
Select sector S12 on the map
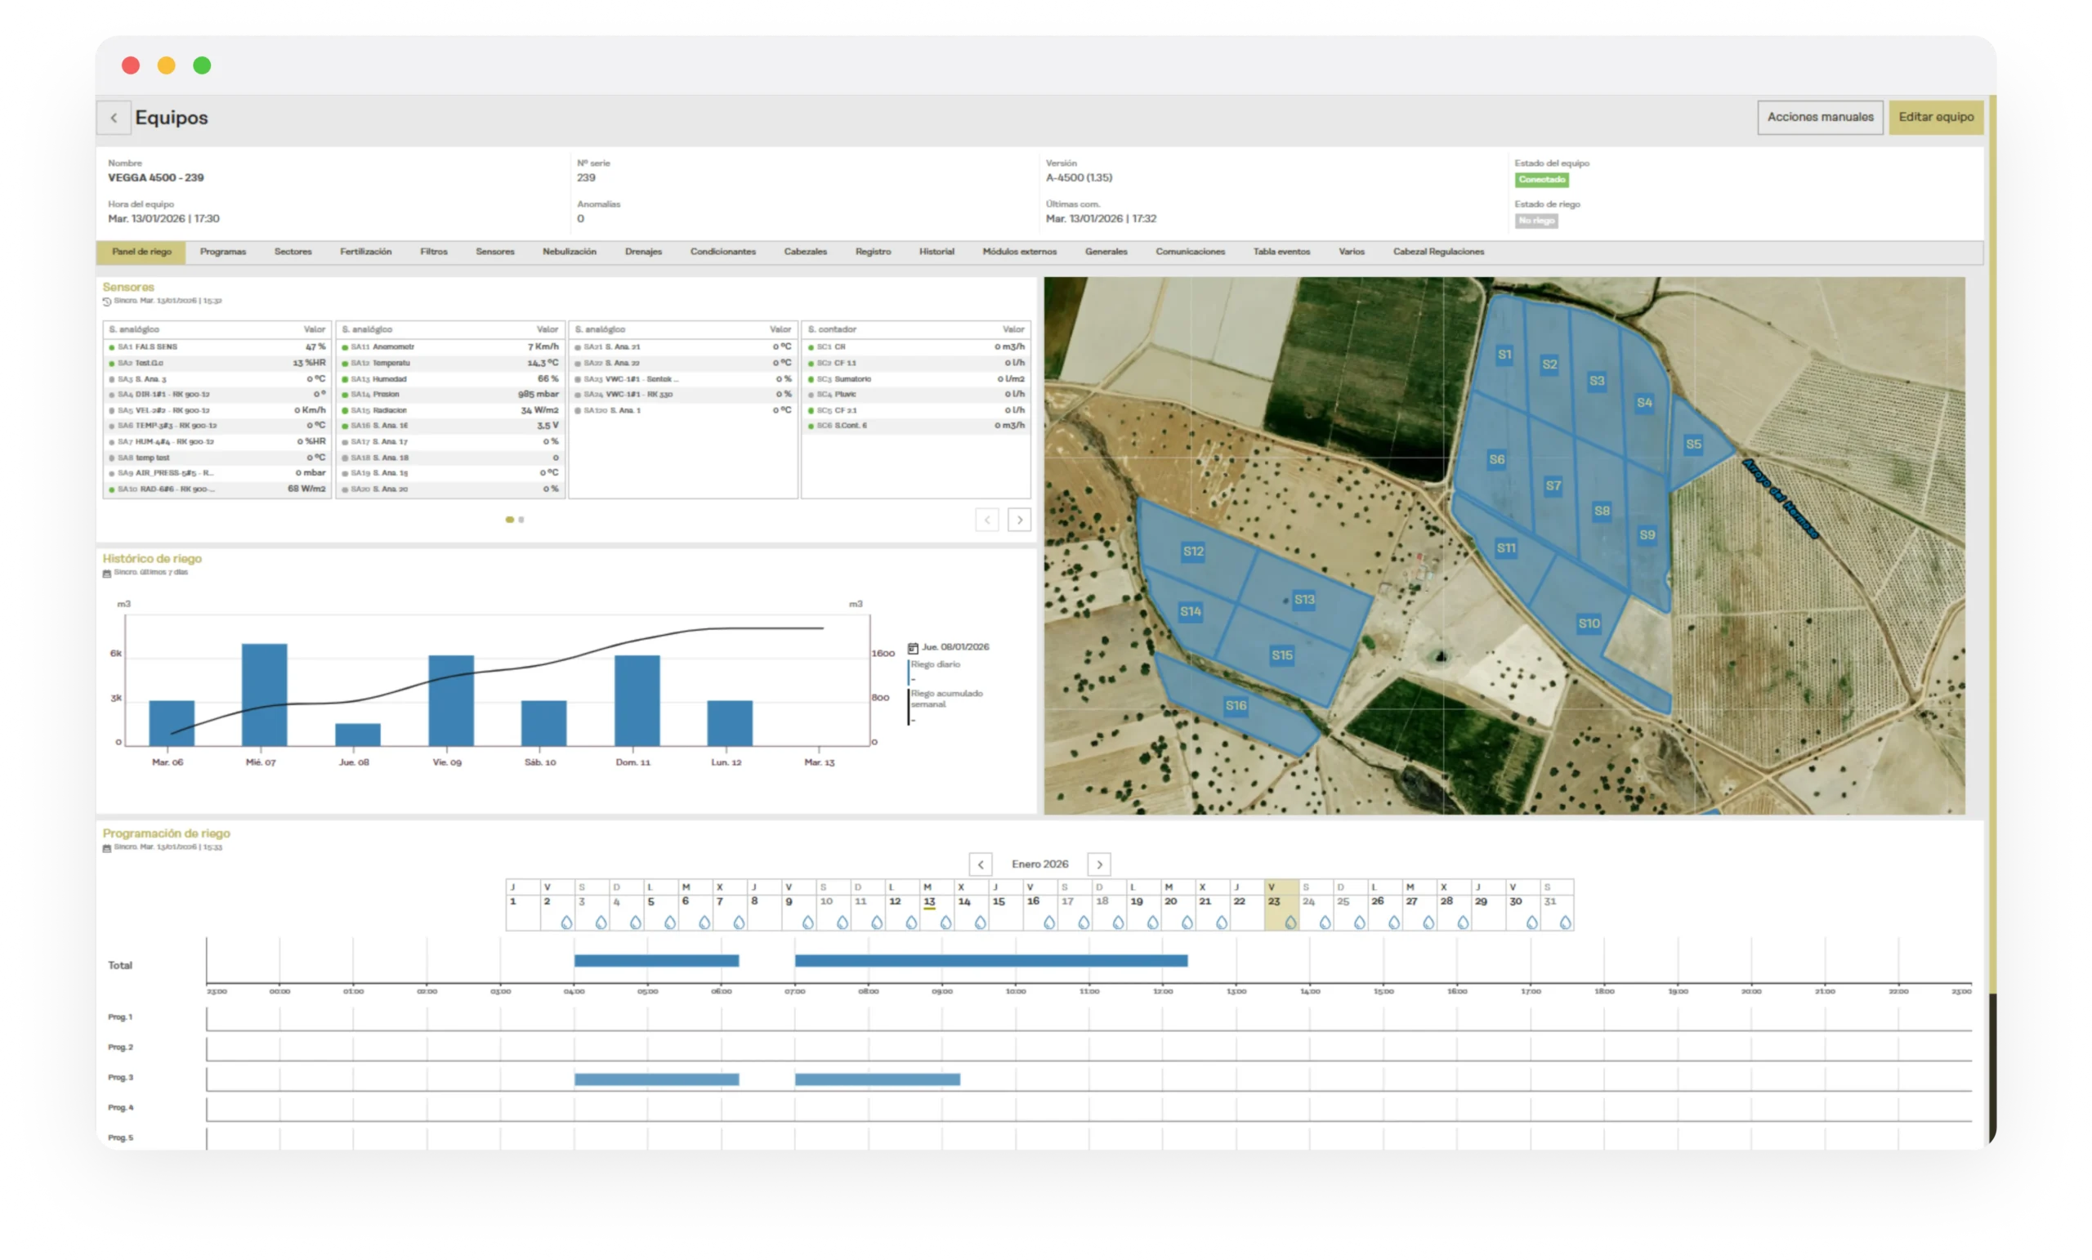(1193, 552)
